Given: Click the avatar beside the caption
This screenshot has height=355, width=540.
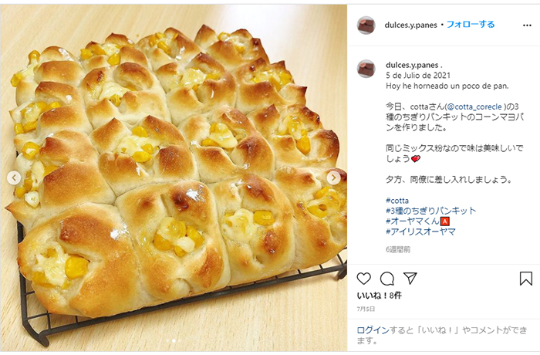Looking at the screenshot, I should click(x=366, y=69).
